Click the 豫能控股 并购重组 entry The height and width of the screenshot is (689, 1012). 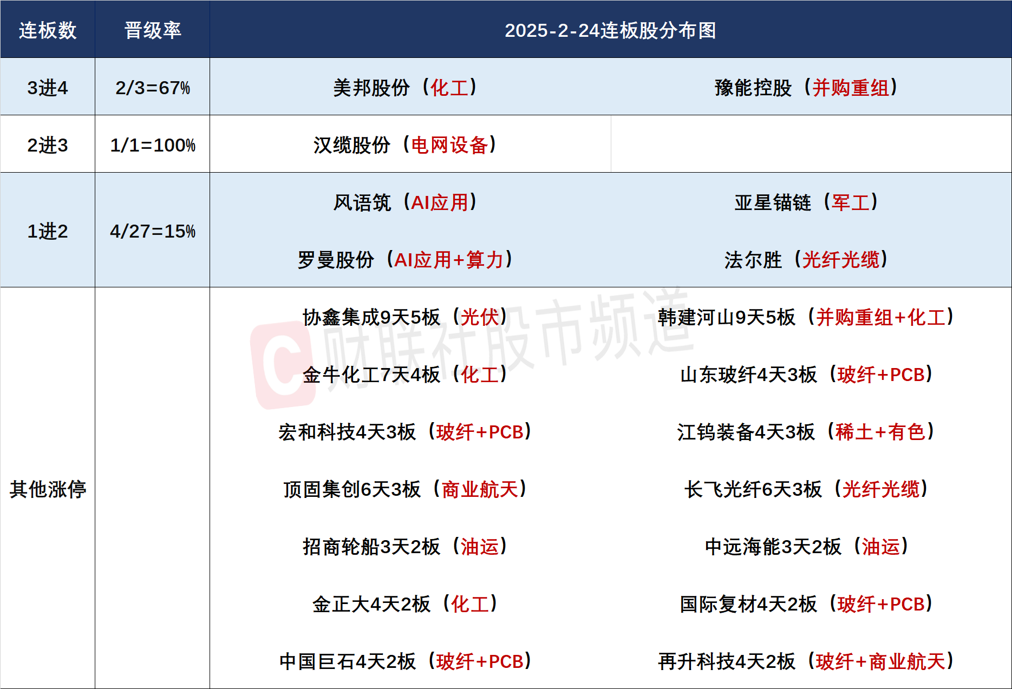click(806, 88)
